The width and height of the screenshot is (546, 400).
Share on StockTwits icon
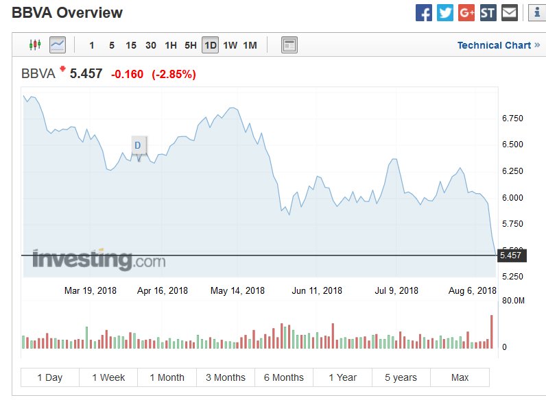[x=488, y=13]
